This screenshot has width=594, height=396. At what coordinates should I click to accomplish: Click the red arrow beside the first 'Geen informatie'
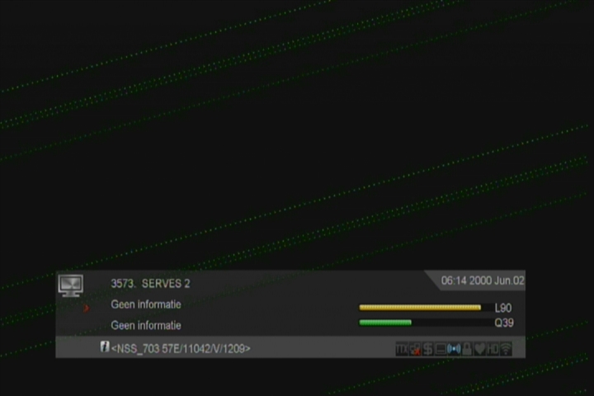pos(87,308)
